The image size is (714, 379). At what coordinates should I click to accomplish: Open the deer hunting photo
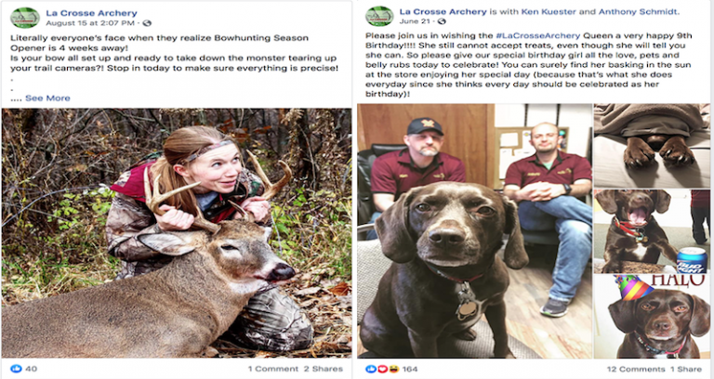pyautogui.click(x=177, y=232)
